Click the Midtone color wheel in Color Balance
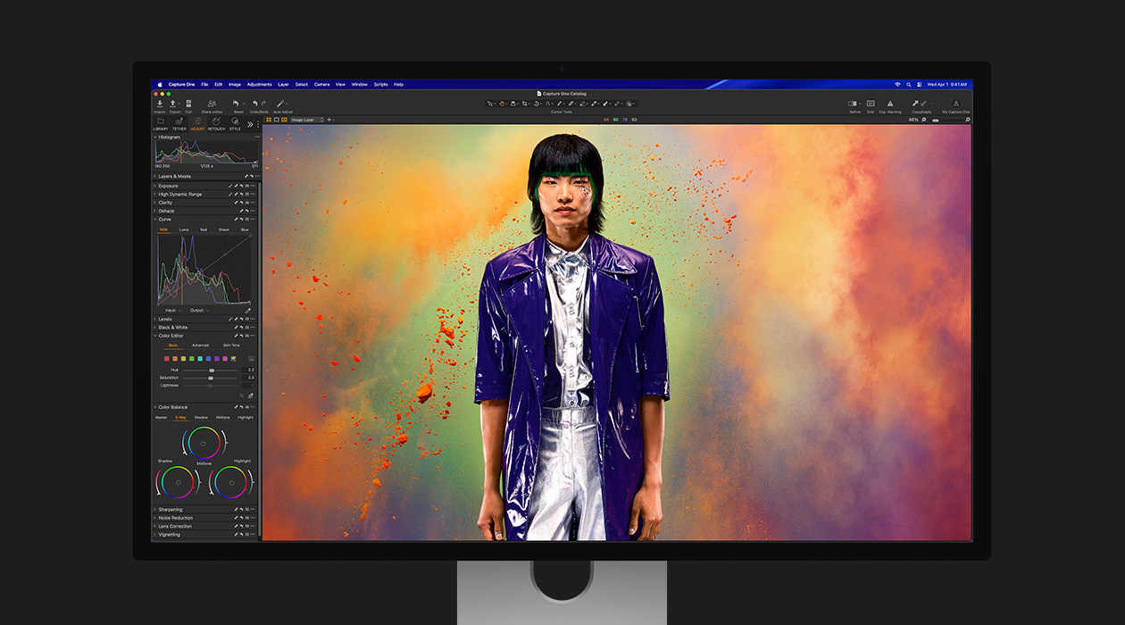The width and height of the screenshot is (1125, 625). click(204, 445)
